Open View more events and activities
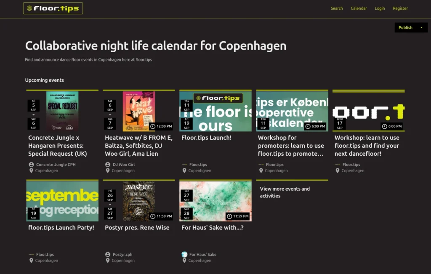Image resolution: width=431 pixels, height=274 pixels. pos(285,192)
